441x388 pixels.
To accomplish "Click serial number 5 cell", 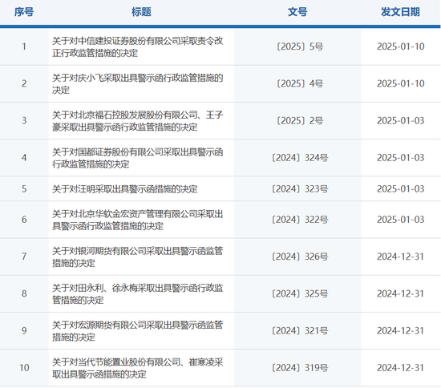I will 24,189.
